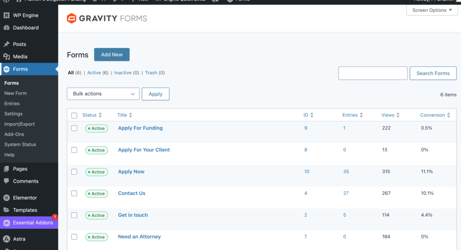Viewport: 461px width, 250px height.
Task: Select the Inactive forms filter tab
Action: pos(123,73)
